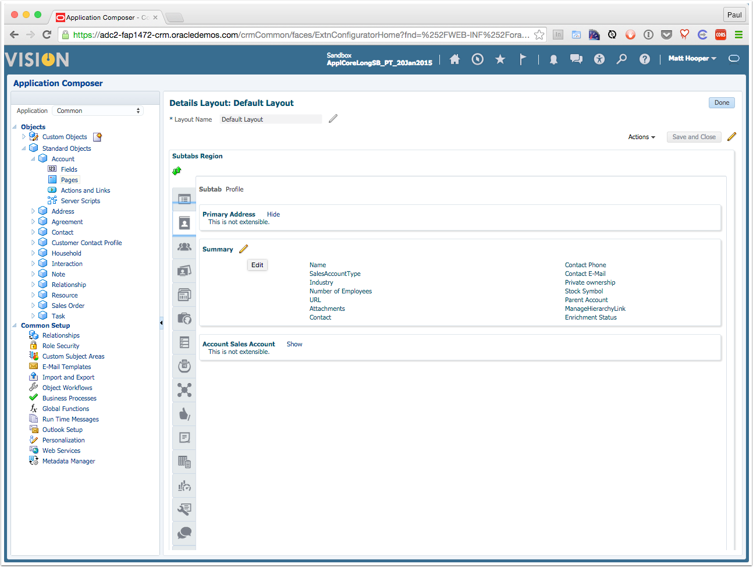Image resolution: width=753 pixels, height=567 pixels.
Task: Select the contacts card subtab icon
Action: 184,271
